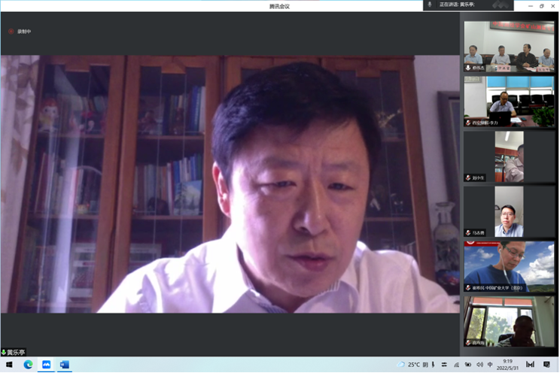Screen dimensions: 560x373
Task: Click the 正在讲话 speaking status banner
Action: [x=459, y=5]
